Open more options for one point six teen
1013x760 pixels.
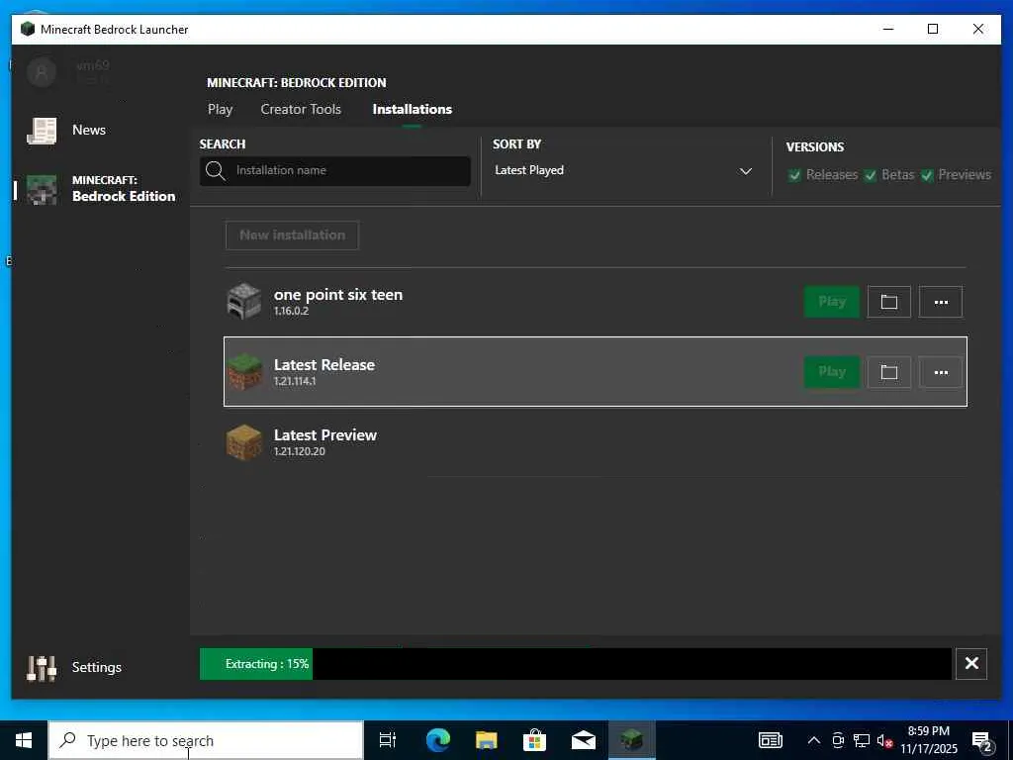[x=941, y=302]
